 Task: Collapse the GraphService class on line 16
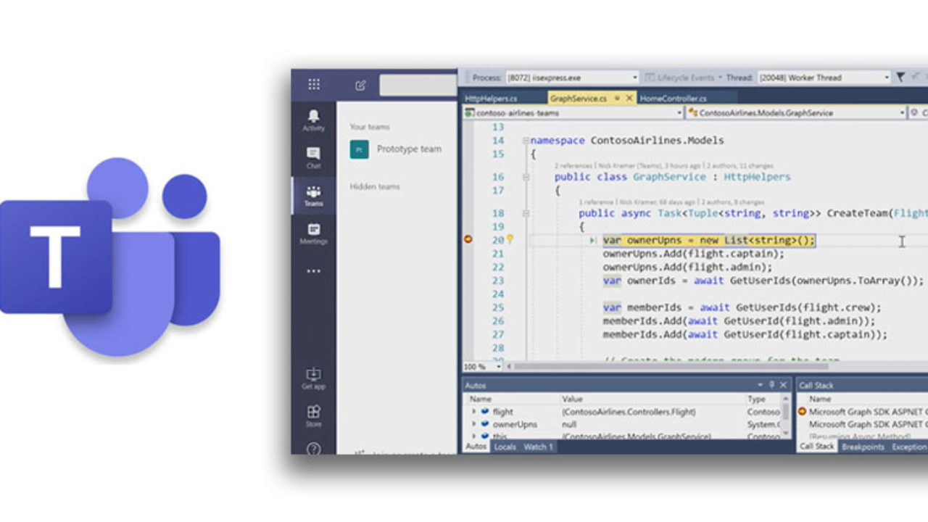pyautogui.click(x=526, y=177)
